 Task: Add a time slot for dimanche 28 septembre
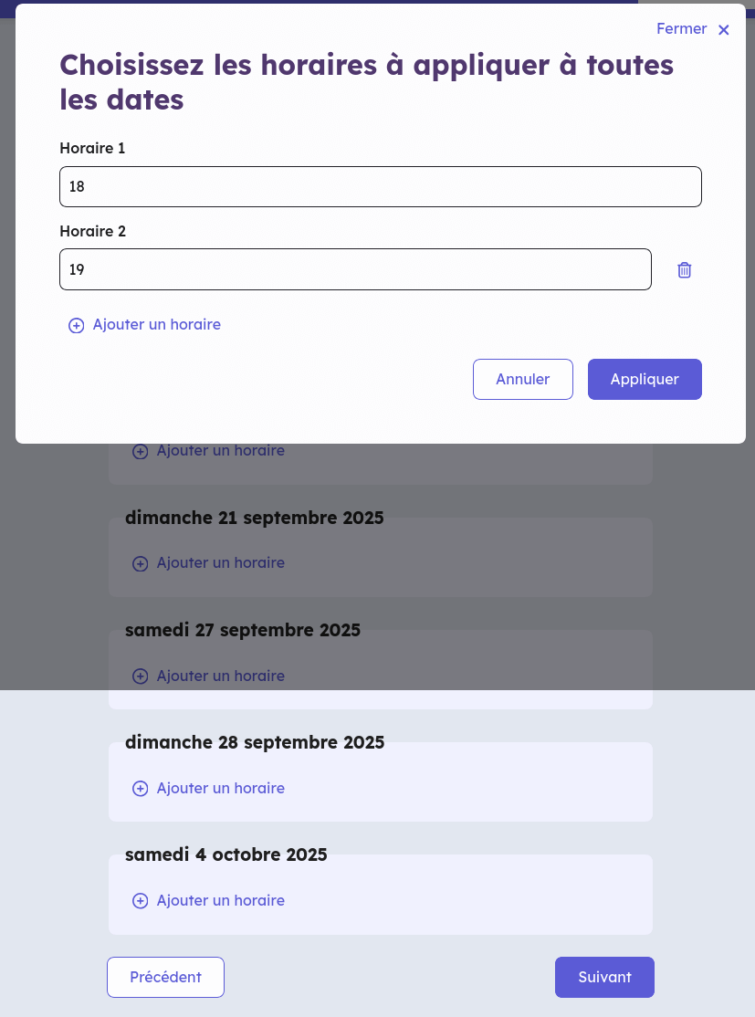point(220,788)
